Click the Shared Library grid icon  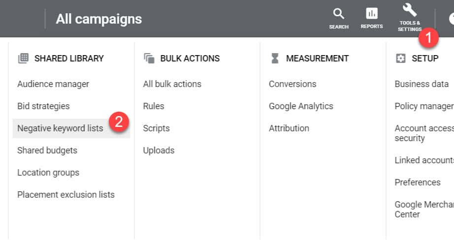23,58
